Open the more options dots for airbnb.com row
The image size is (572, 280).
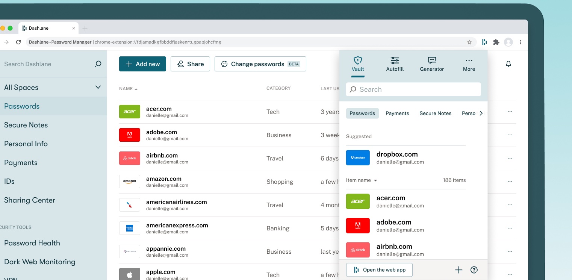[x=510, y=158]
